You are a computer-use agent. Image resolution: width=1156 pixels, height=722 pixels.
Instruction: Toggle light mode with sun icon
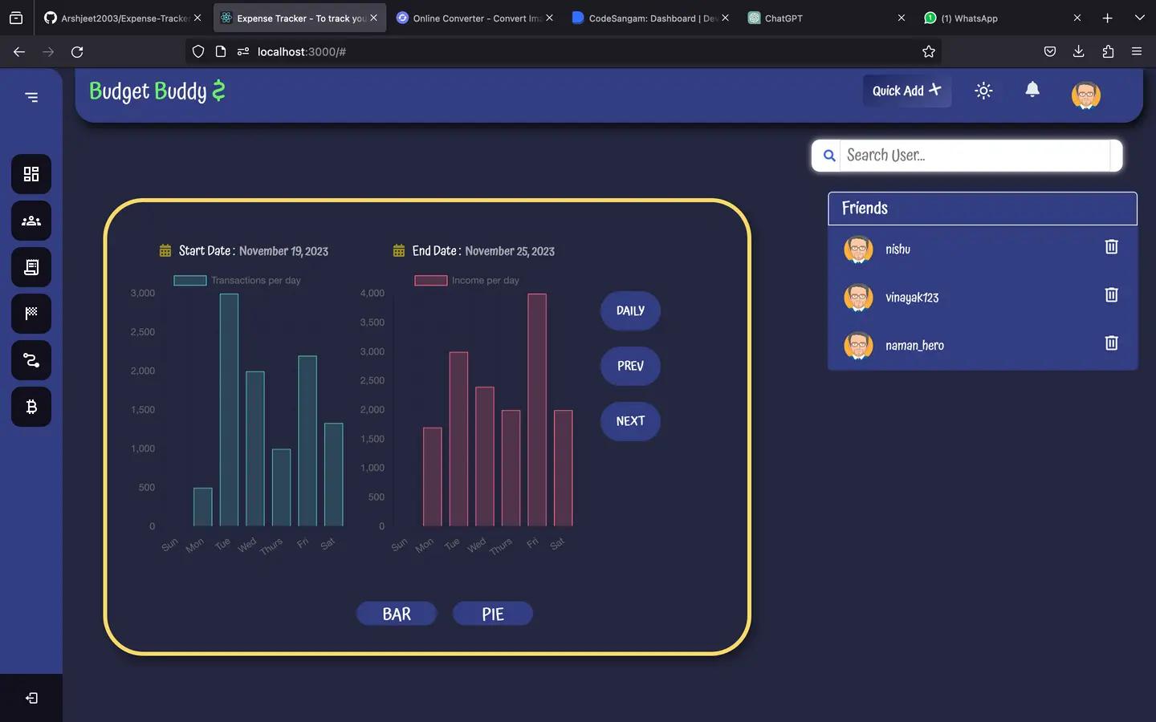click(x=983, y=91)
